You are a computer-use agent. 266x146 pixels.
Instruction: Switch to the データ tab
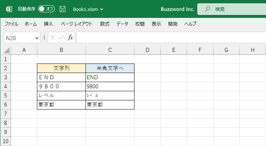pos(122,24)
